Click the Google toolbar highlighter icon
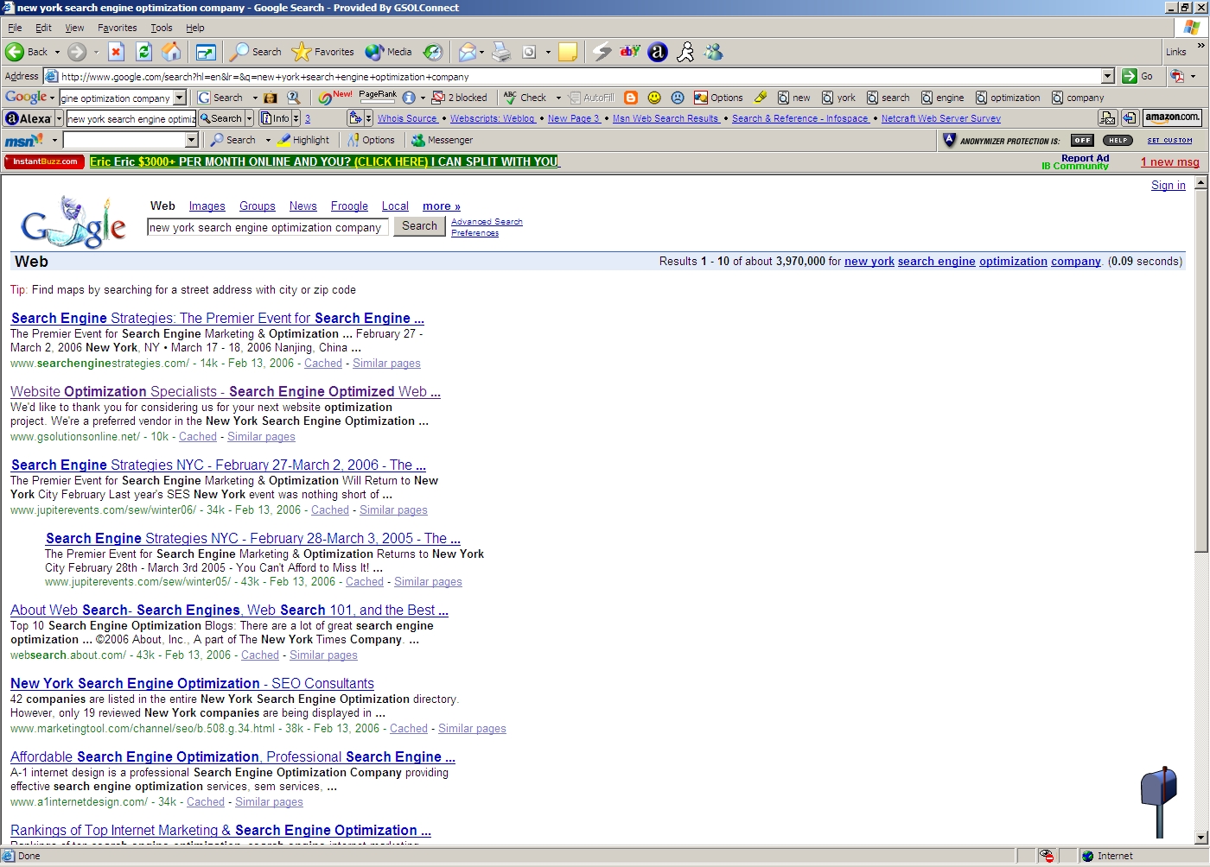This screenshot has width=1210, height=867. tap(761, 98)
